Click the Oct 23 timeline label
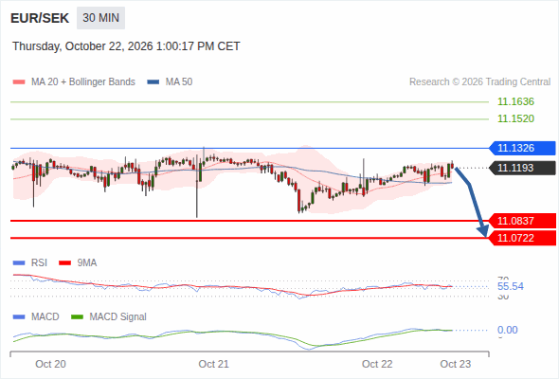The image size is (559, 379). [x=456, y=364]
